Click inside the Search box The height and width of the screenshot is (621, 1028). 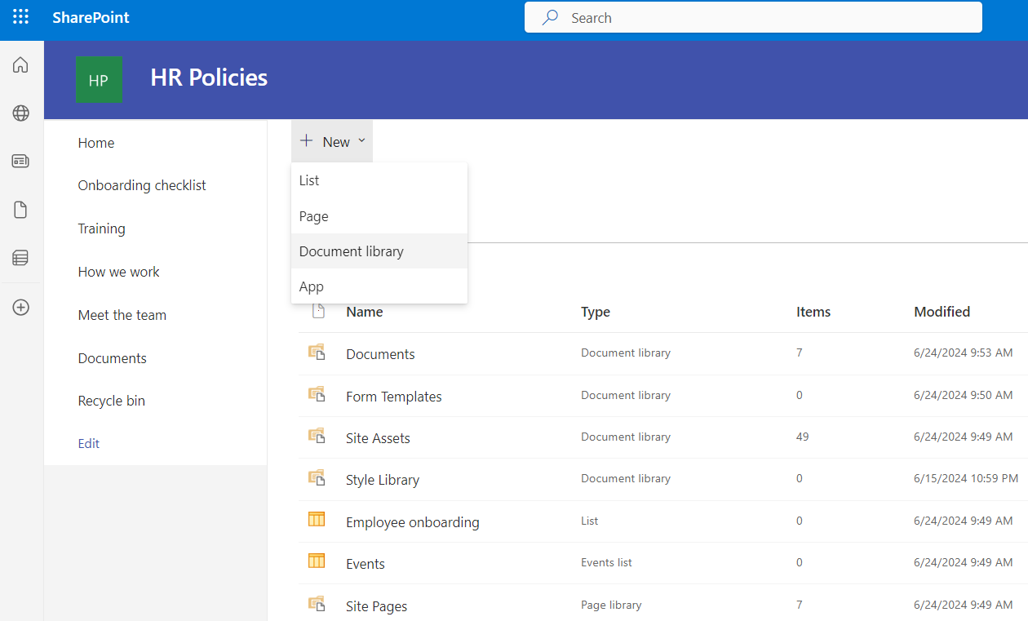click(x=752, y=17)
